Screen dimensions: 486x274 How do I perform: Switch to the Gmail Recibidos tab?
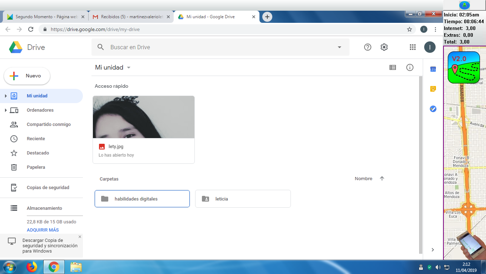(x=130, y=17)
